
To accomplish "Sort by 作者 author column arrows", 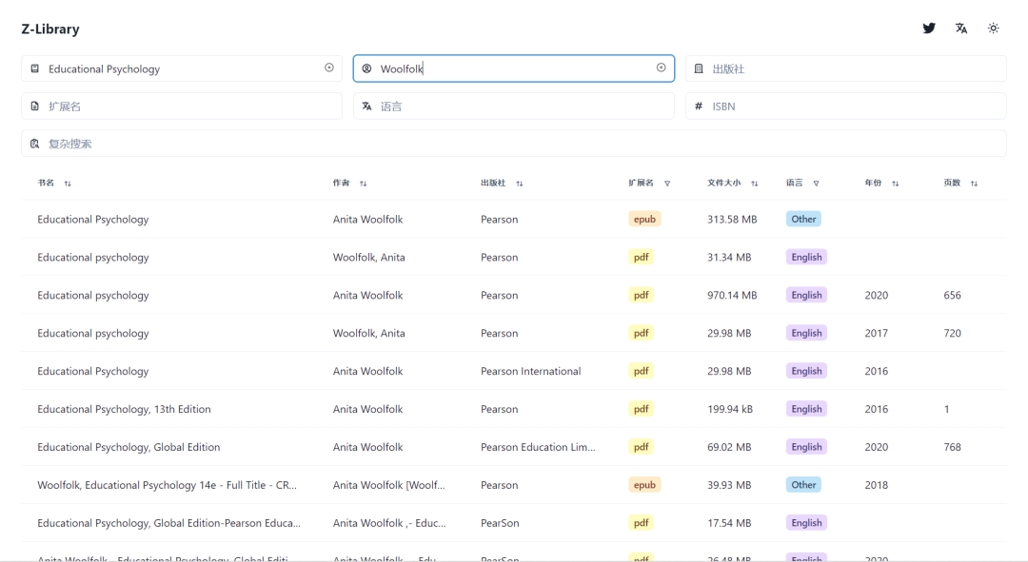I will coord(364,184).
